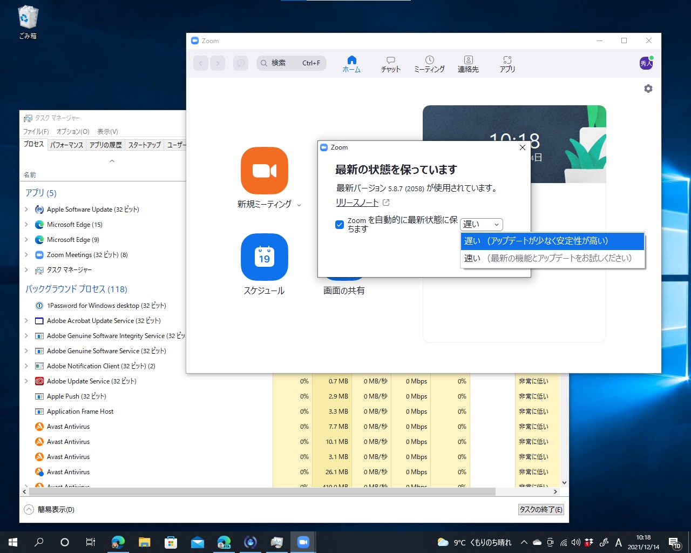
Task: Open Zoom settings via the gear icon
Action: click(x=648, y=89)
